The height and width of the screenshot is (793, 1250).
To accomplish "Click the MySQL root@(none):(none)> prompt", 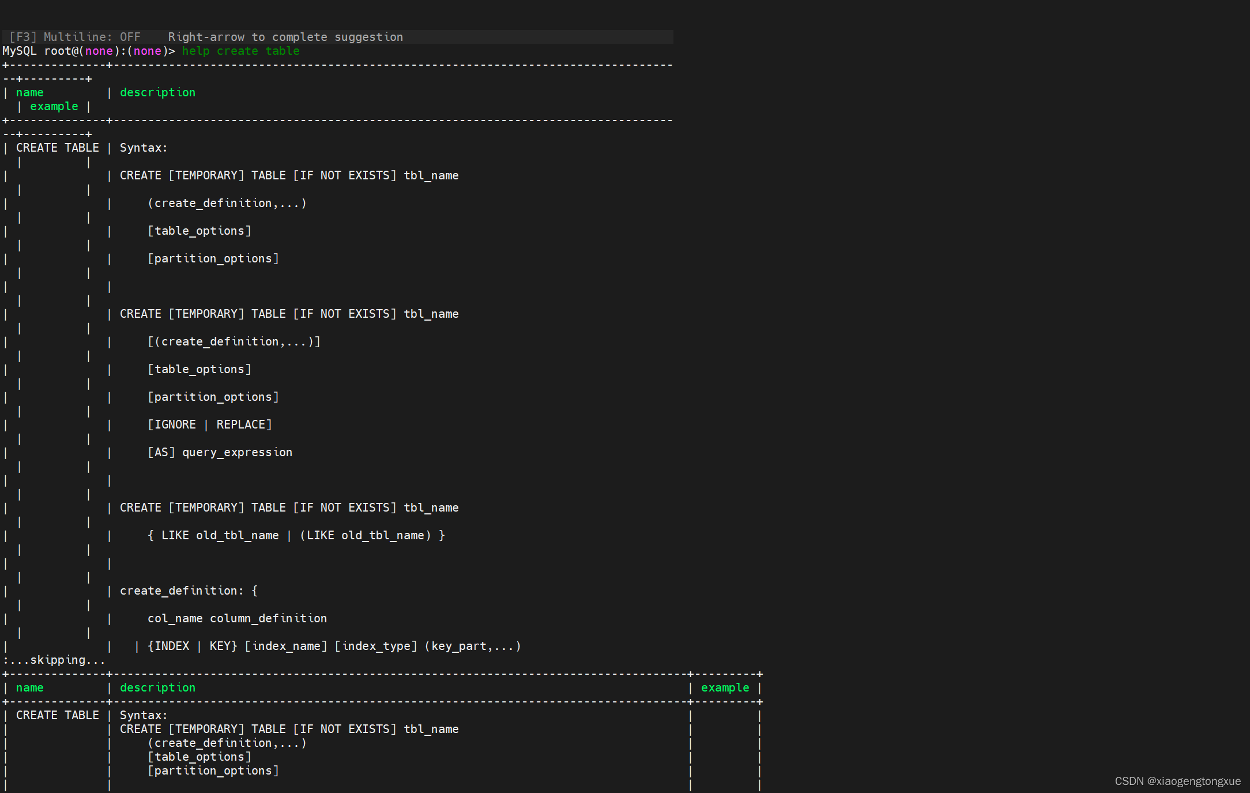I will tap(88, 51).
